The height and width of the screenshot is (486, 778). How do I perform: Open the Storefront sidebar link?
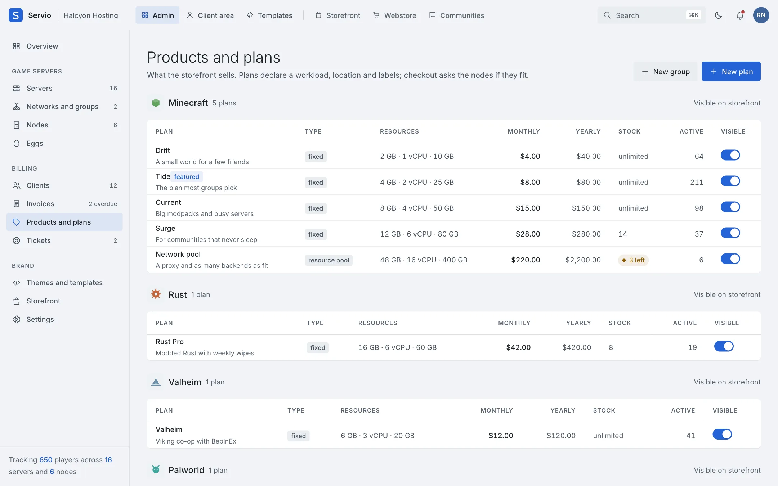click(64, 301)
